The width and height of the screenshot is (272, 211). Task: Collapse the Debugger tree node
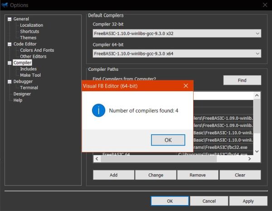[x=10, y=82]
